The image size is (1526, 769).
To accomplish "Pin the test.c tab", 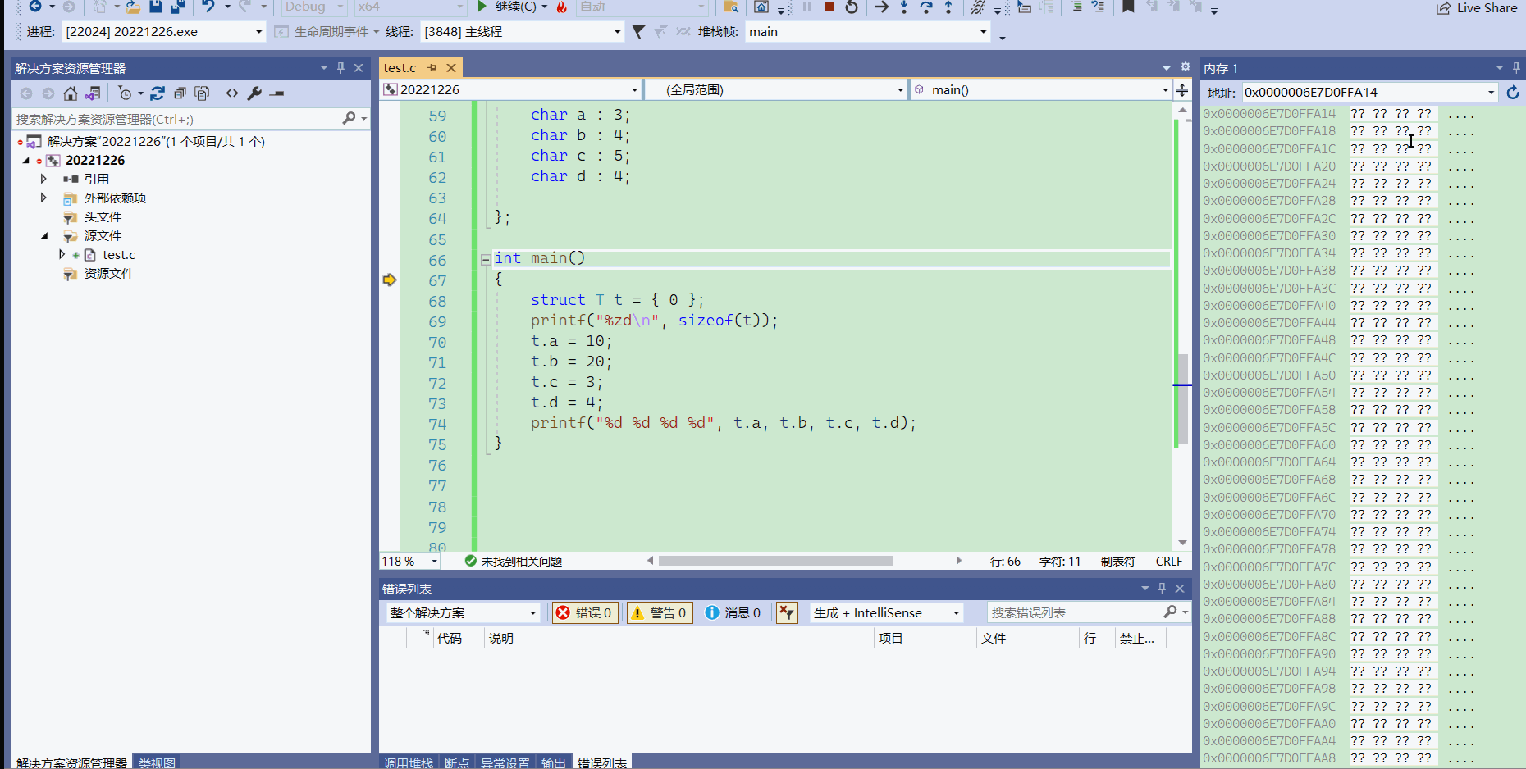I will point(432,68).
